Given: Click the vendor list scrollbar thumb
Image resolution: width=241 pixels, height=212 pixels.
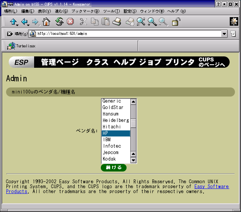Looking at the screenshot, I should click(133, 123).
